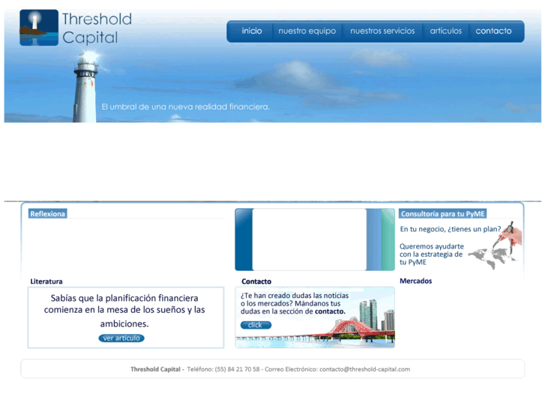Open the inicio menu item

pos(252,31)
